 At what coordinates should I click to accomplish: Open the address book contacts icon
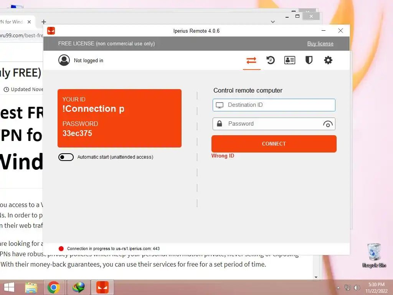(x=289, y=60)
